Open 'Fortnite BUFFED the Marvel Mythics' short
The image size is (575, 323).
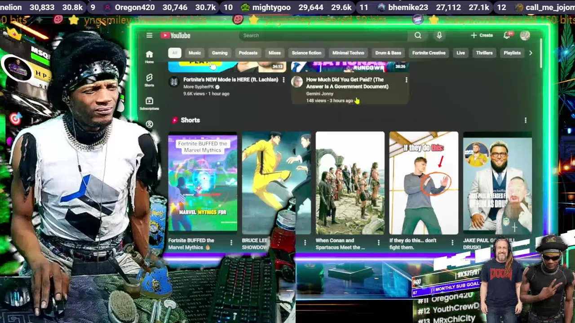(x=203, y=184)
